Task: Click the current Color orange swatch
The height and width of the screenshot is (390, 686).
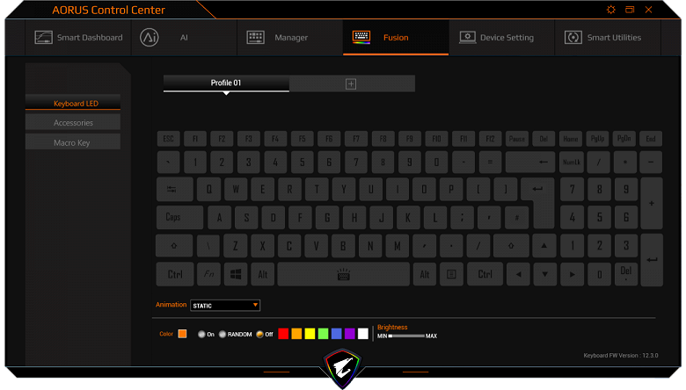Action: click(x=182, y=334)
